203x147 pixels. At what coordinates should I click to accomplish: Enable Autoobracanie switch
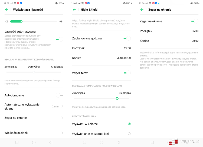[59, 95]
